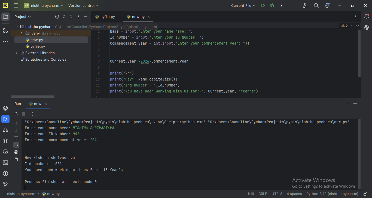372x198 pixels.
Task: Click line separator CRLF in status bar
Action: [x=263, y=194]
